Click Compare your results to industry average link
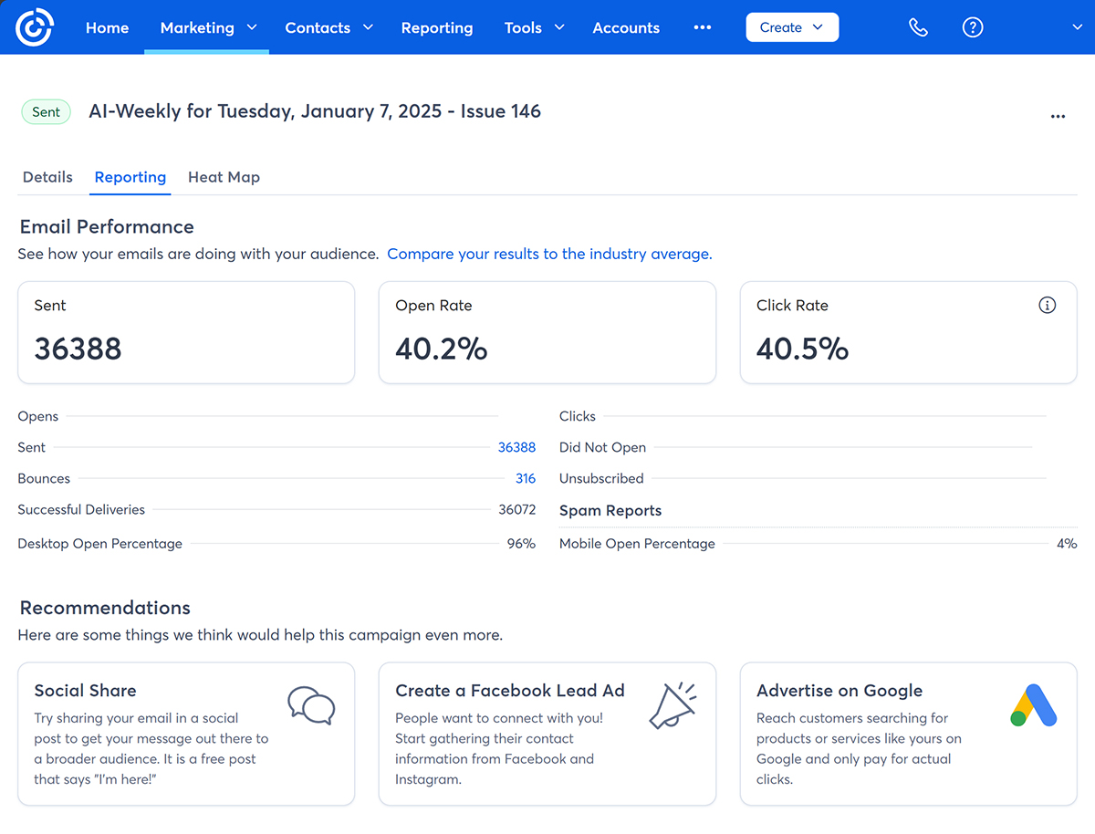The width and height of the screenshot is (1095, 834). [x=549, y=254]
